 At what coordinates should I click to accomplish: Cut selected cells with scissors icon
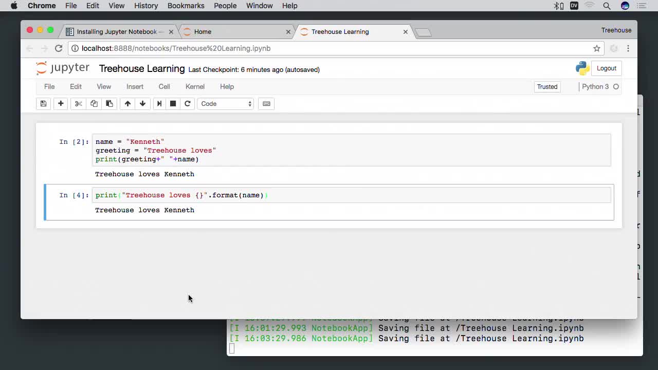(78, 104)
